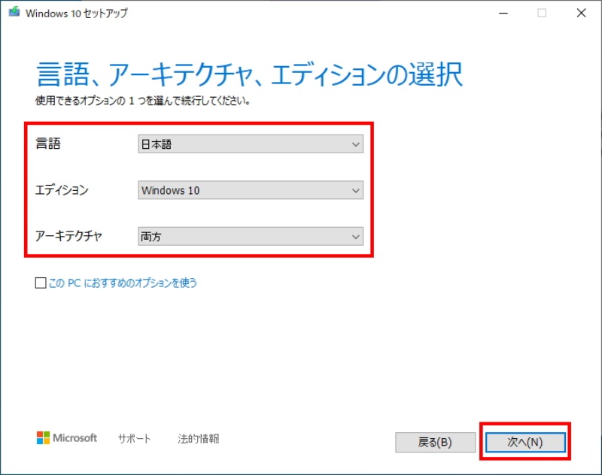Screen dimensions: 602x475
Task: Click the Windows 10 セットアップ title text
Action: tap(76, 13)
